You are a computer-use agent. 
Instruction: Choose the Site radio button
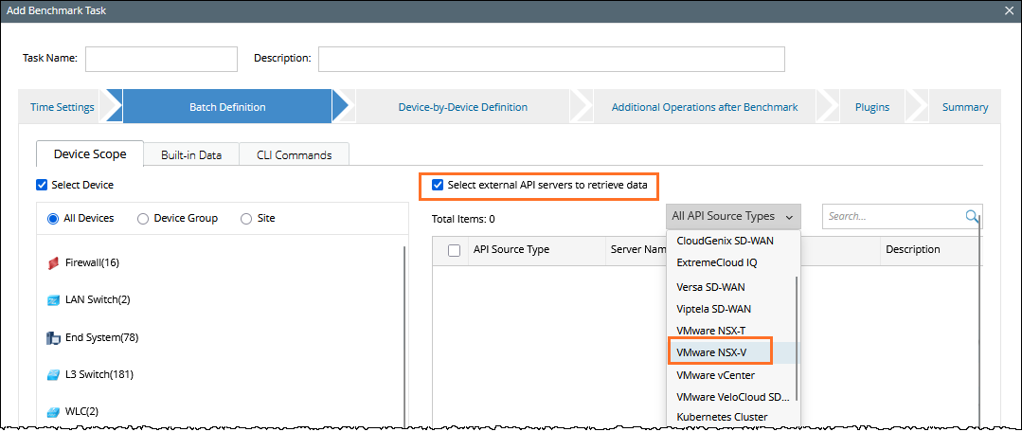click(246, 218)
